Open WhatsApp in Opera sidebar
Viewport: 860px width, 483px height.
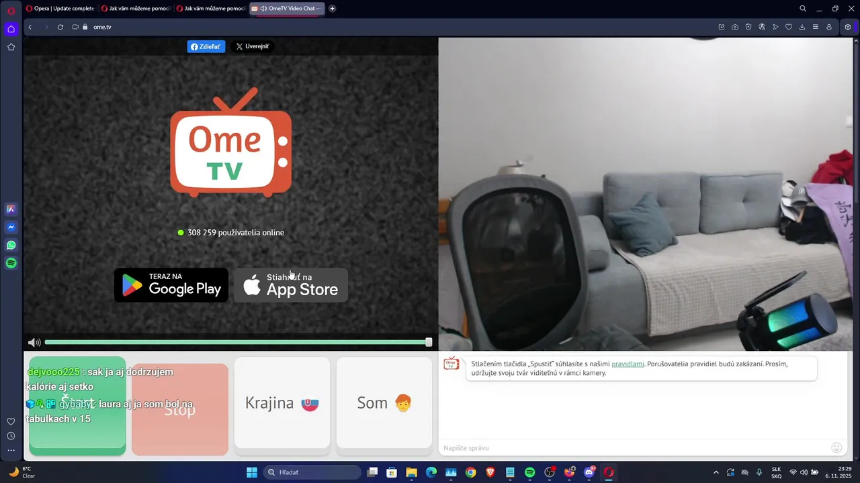coord(11,246)
